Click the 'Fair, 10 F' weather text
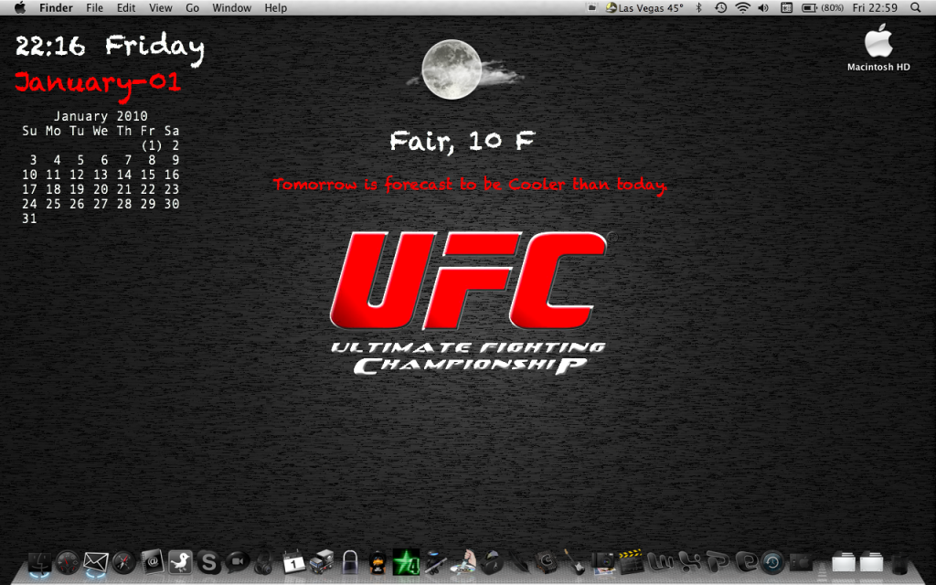The width and height of the screenshot is (936, 585). pos(462,142)
